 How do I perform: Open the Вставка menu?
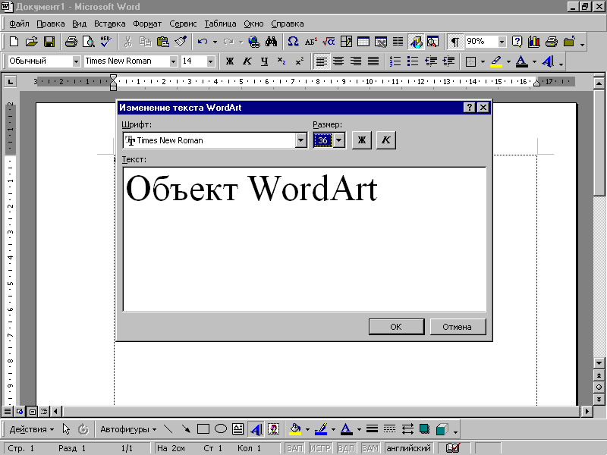(x=109, y=24)
